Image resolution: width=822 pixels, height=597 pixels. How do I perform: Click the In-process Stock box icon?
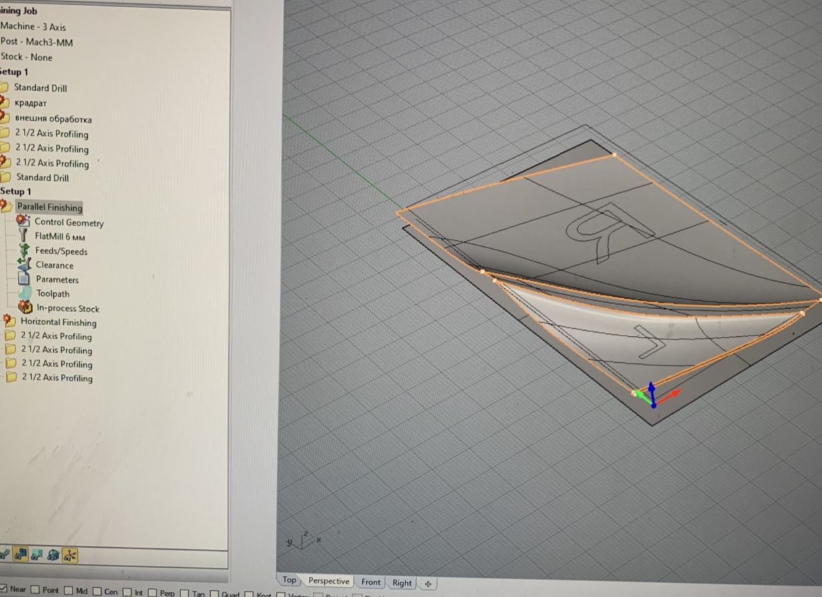pos(25,307)
